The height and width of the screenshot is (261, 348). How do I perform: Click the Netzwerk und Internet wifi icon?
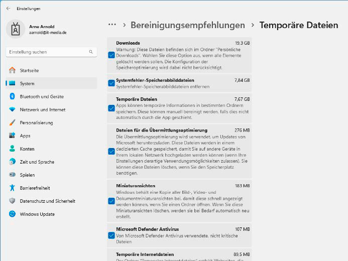[x=12, y=109]
